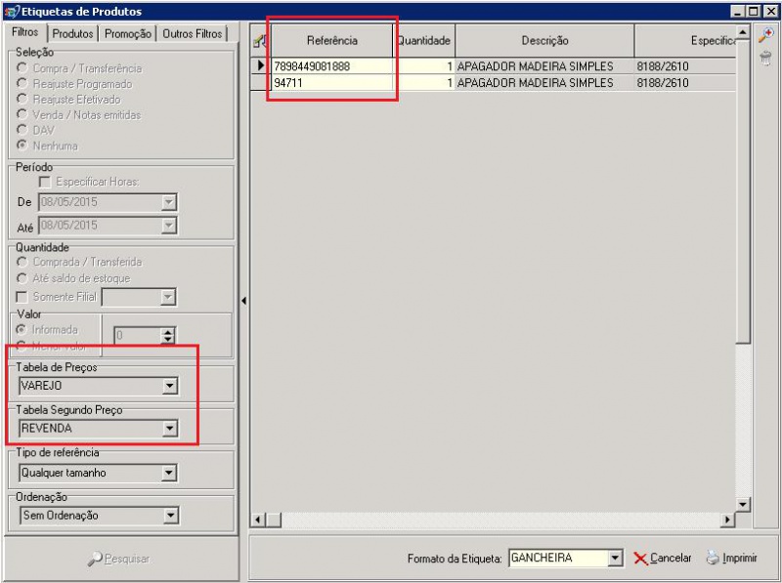
Task: Select the Nenhuma radio button
Action: click(x=22, y=146)
